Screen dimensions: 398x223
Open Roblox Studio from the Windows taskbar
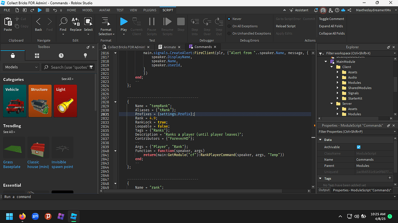point(73,216)
